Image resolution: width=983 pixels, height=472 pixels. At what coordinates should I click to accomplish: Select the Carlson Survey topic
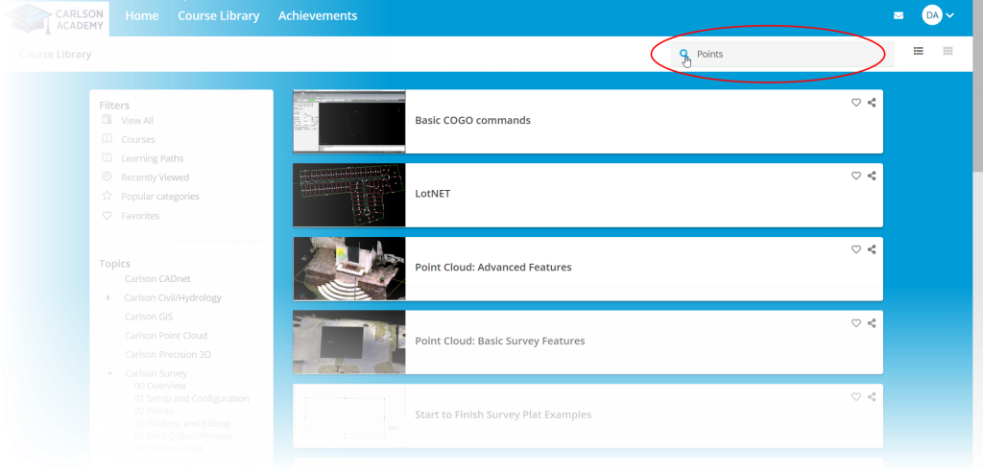coord(156,373)
